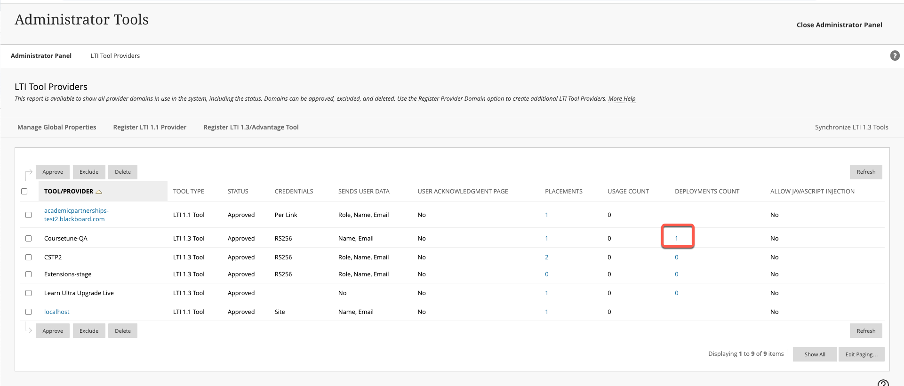Click the CREDENTIALS column header

click(x=294, y=191)
